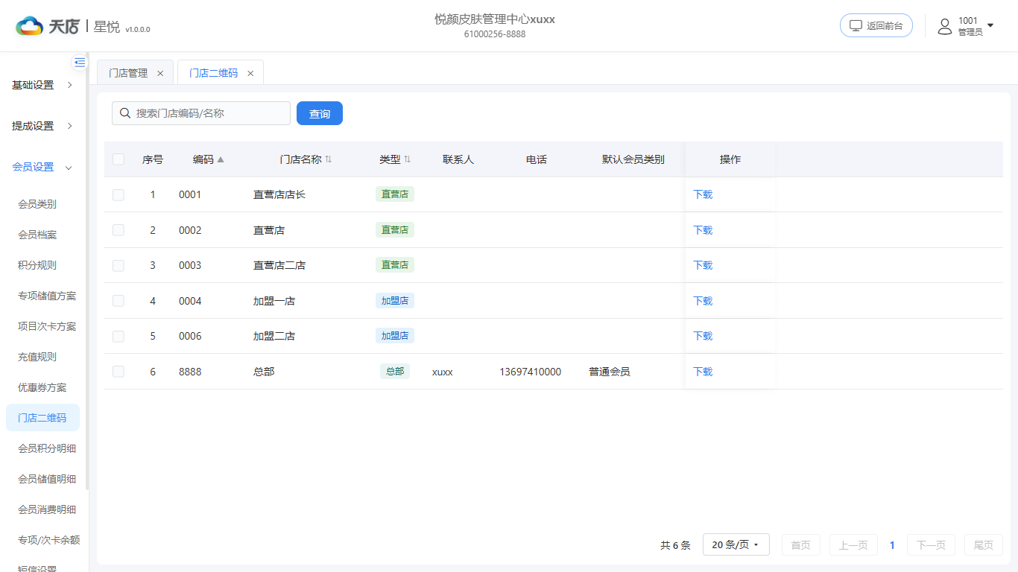Close the 门店管理 tab

[160, 73]
